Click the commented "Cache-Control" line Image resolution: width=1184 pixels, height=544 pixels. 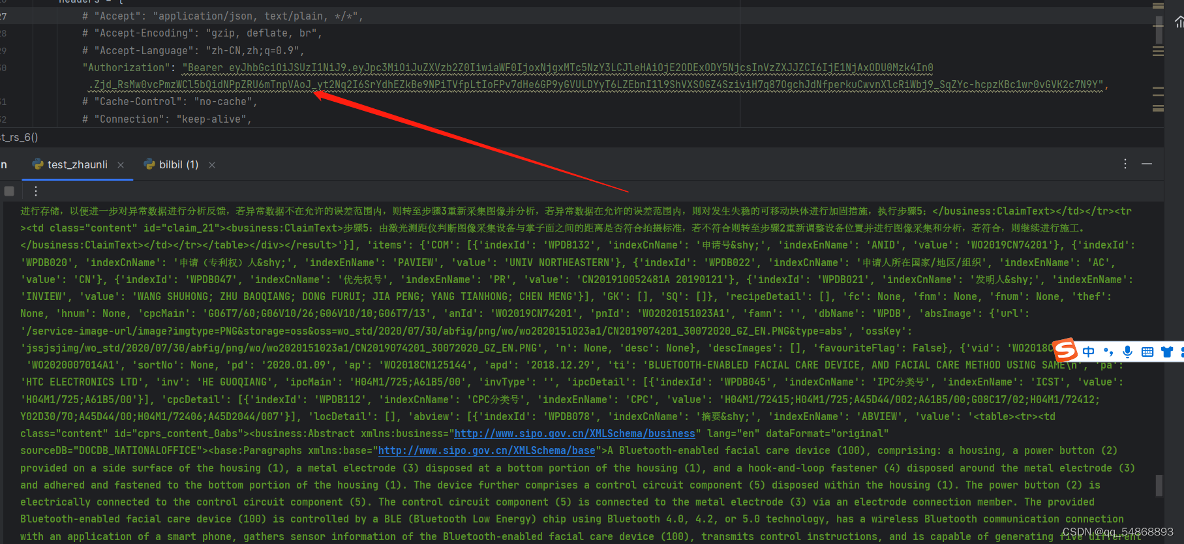[x=170, y=101]
